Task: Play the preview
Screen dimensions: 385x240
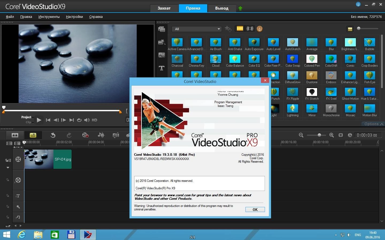Action: tap(39, 120)
